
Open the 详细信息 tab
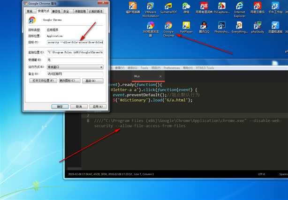pos(80,11)
